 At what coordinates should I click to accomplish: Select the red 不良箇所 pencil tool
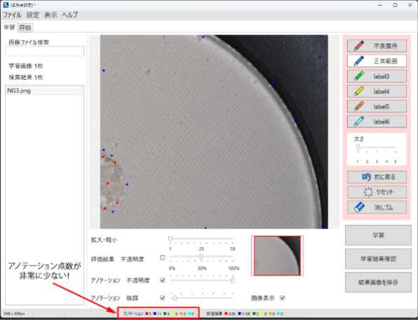tap(377, 46)
